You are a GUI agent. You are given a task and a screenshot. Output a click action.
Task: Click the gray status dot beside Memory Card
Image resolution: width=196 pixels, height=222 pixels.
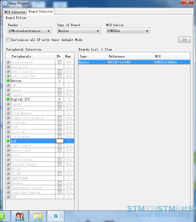[8, 150]
